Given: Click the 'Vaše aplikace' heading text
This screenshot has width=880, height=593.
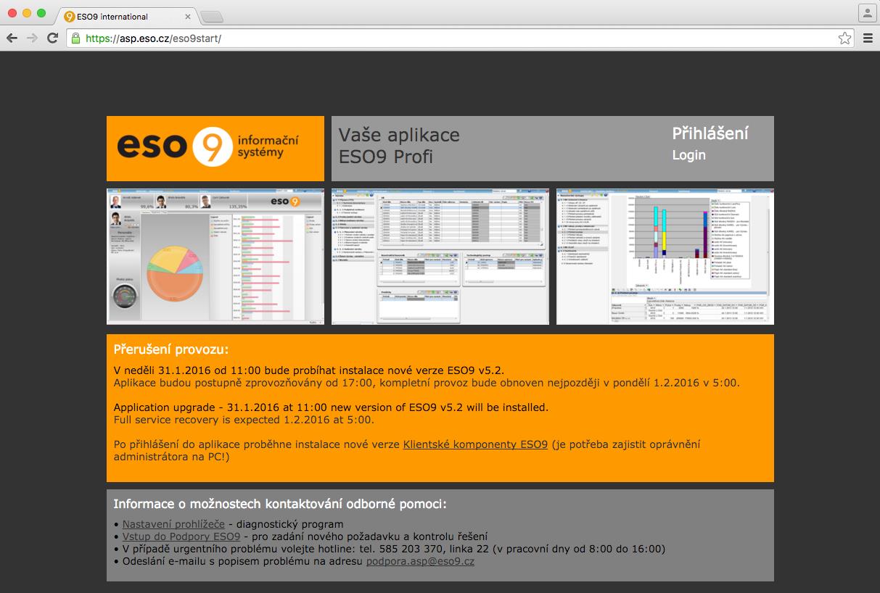Looking at the screenshot, I should (399, 135).
